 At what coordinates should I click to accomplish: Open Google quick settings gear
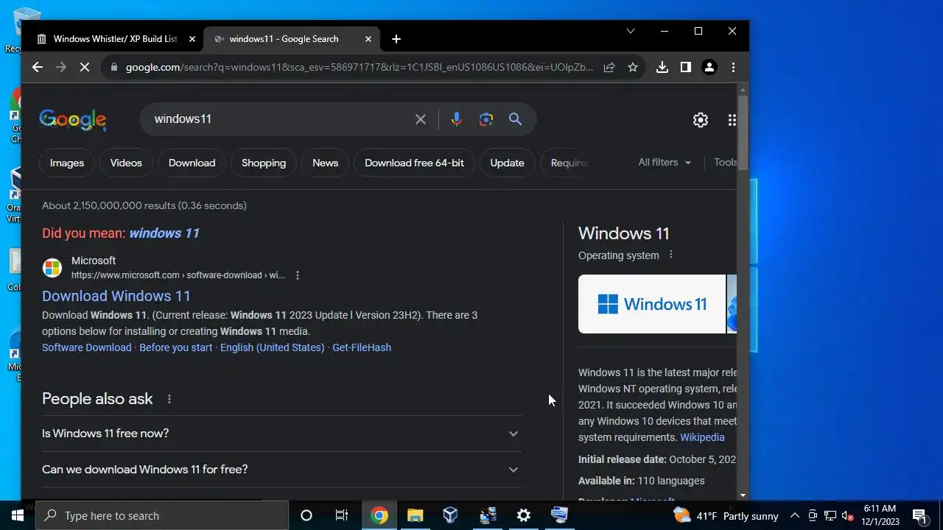point(701,120)
